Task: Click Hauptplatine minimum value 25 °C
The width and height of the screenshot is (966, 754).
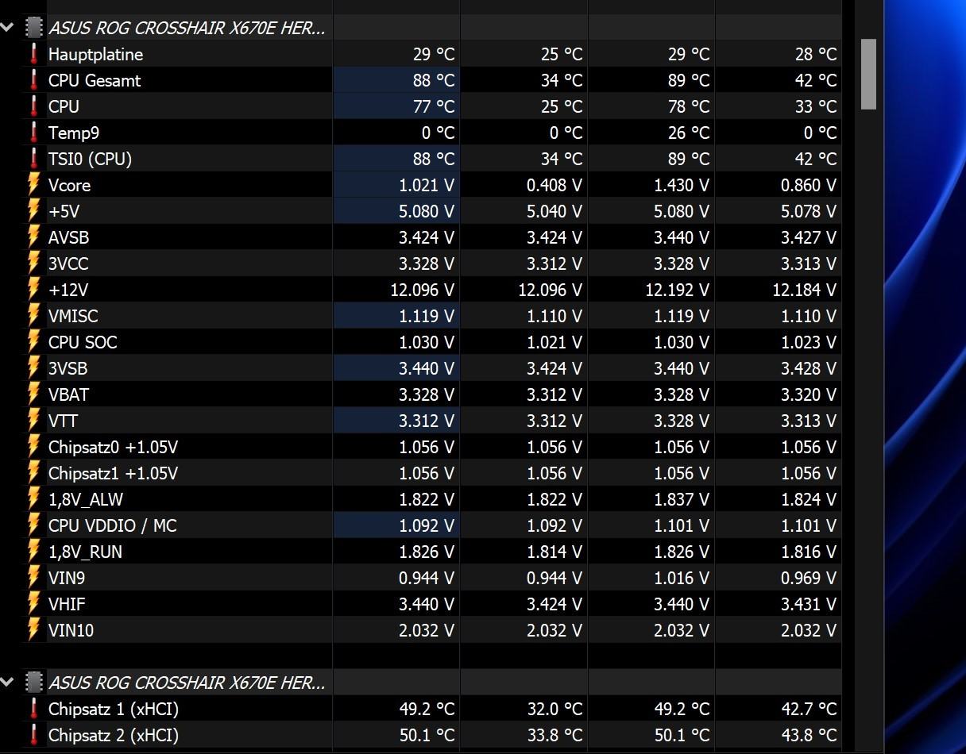Action: point(562,54)
